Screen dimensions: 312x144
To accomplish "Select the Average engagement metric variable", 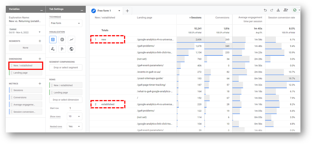I will [26, 105].
